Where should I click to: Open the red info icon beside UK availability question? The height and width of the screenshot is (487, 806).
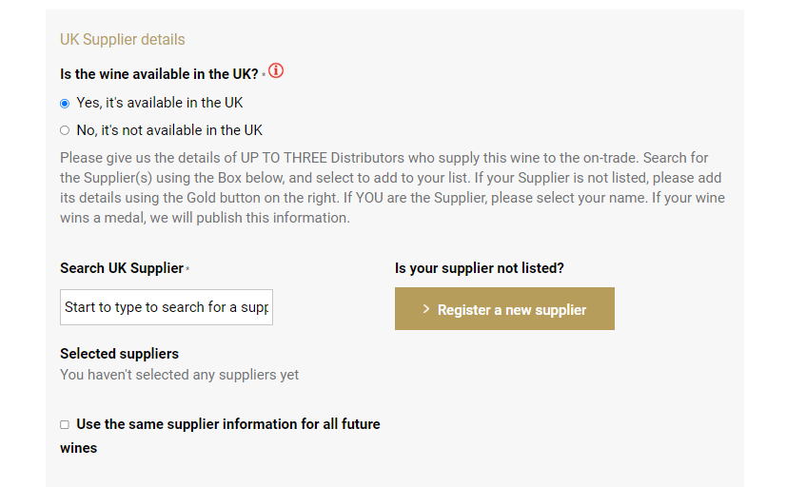click(x=276, y=70)
